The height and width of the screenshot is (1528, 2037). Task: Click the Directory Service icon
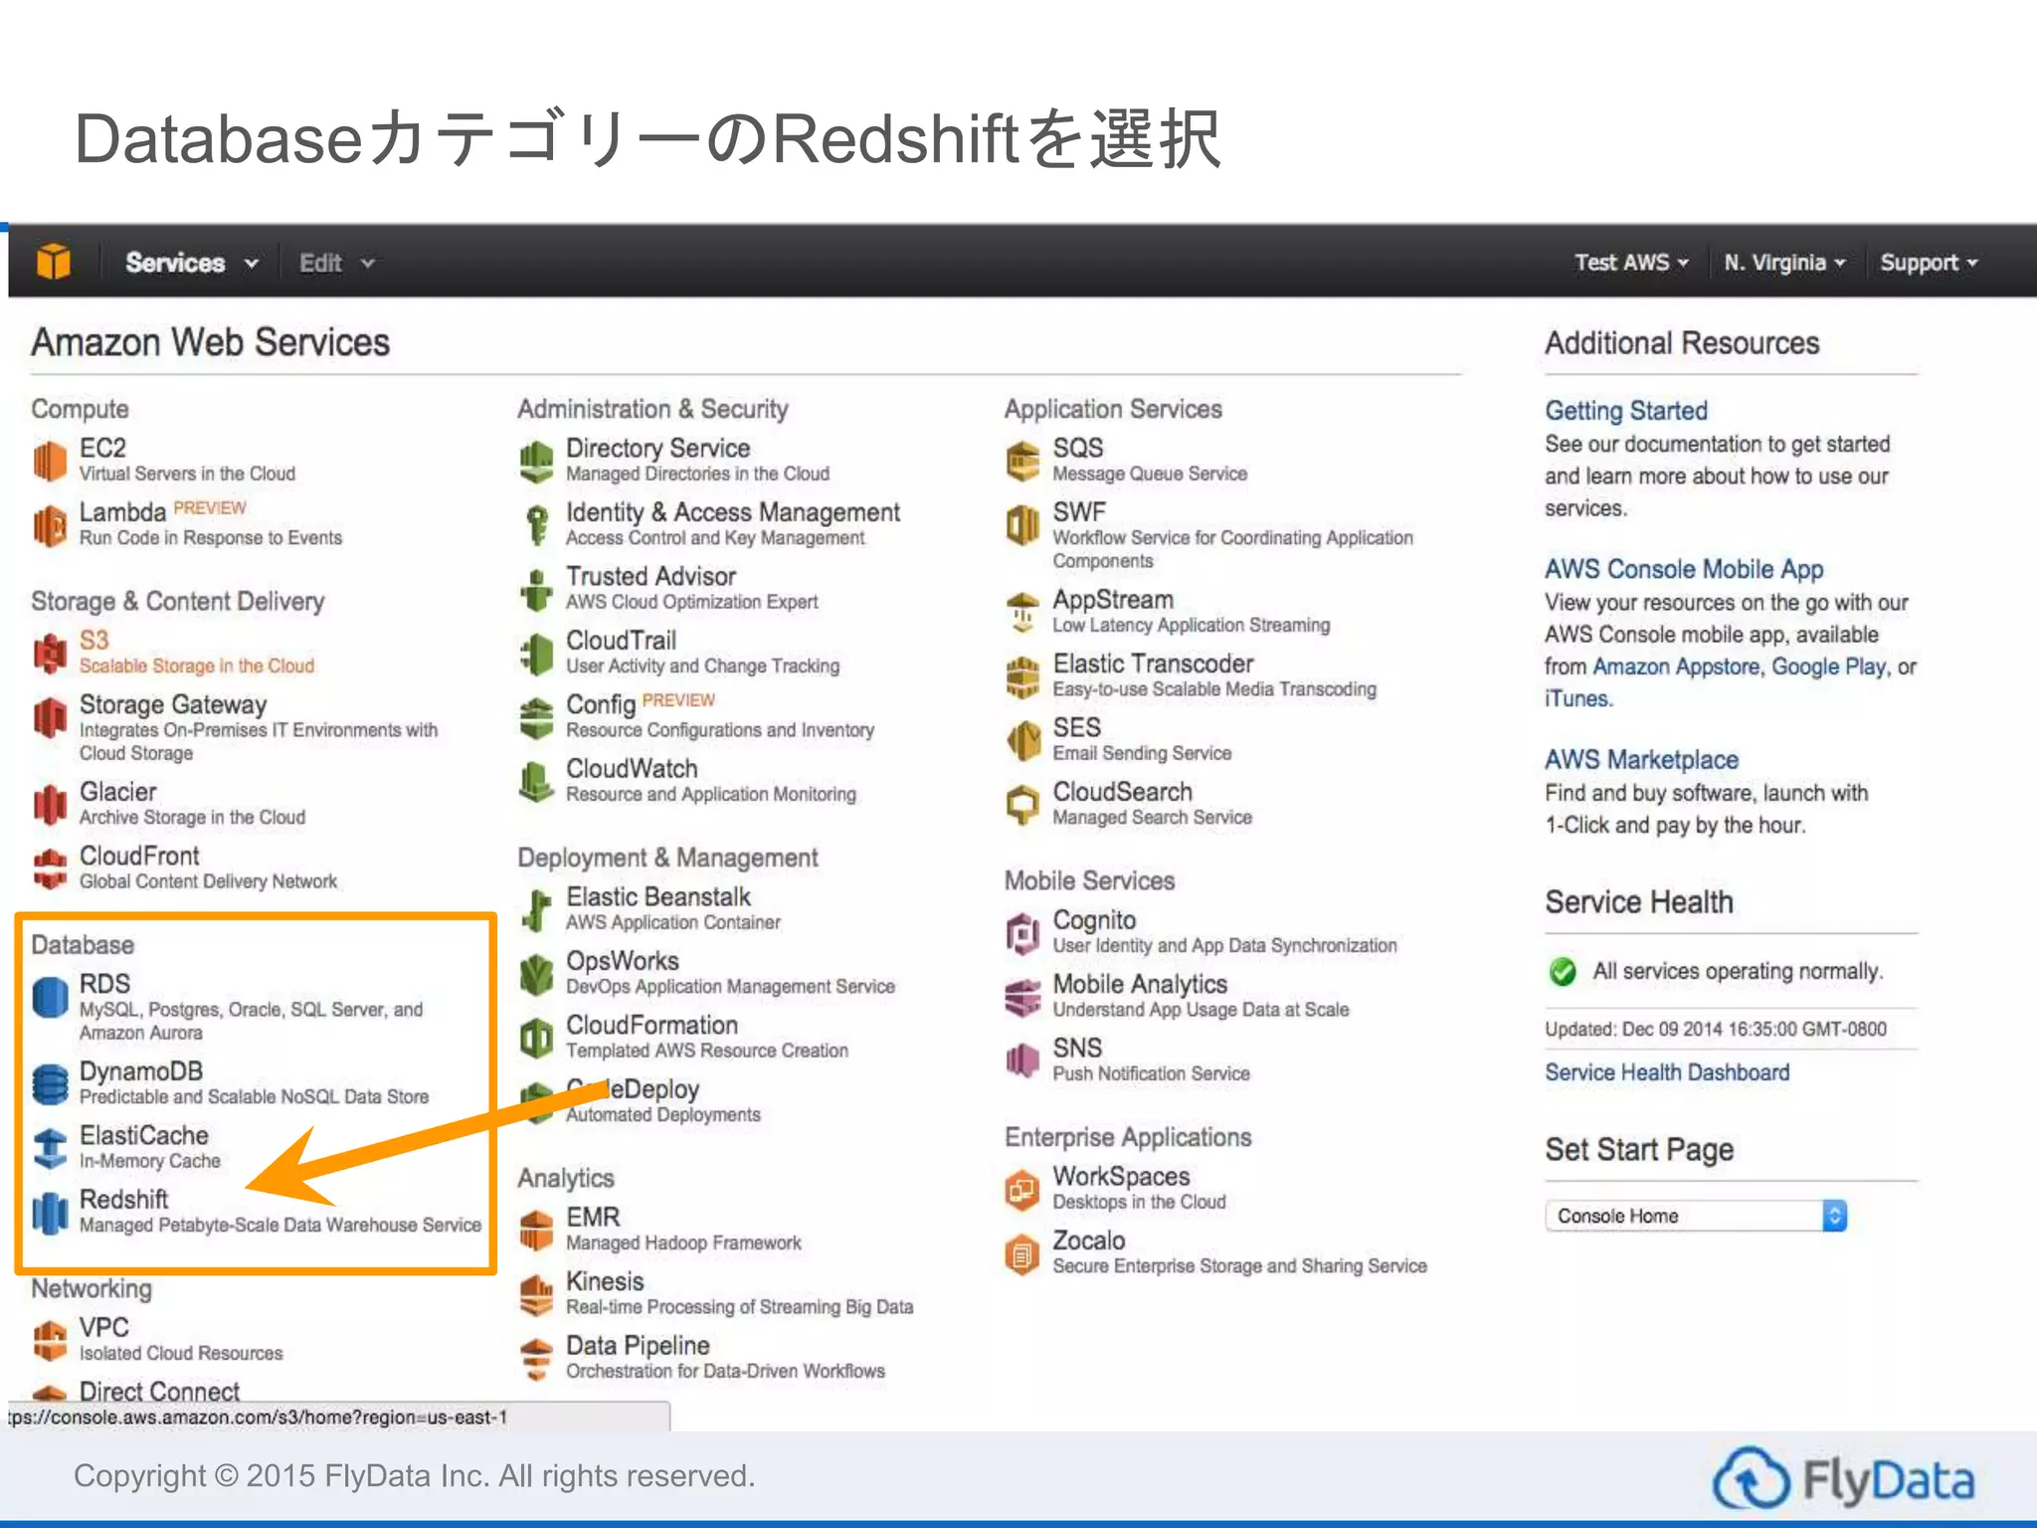pos(537,462)
